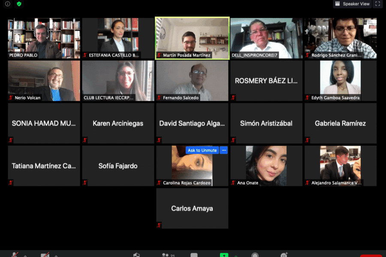
Task: Click the green Share Screen icon
Action: [224, 255]
